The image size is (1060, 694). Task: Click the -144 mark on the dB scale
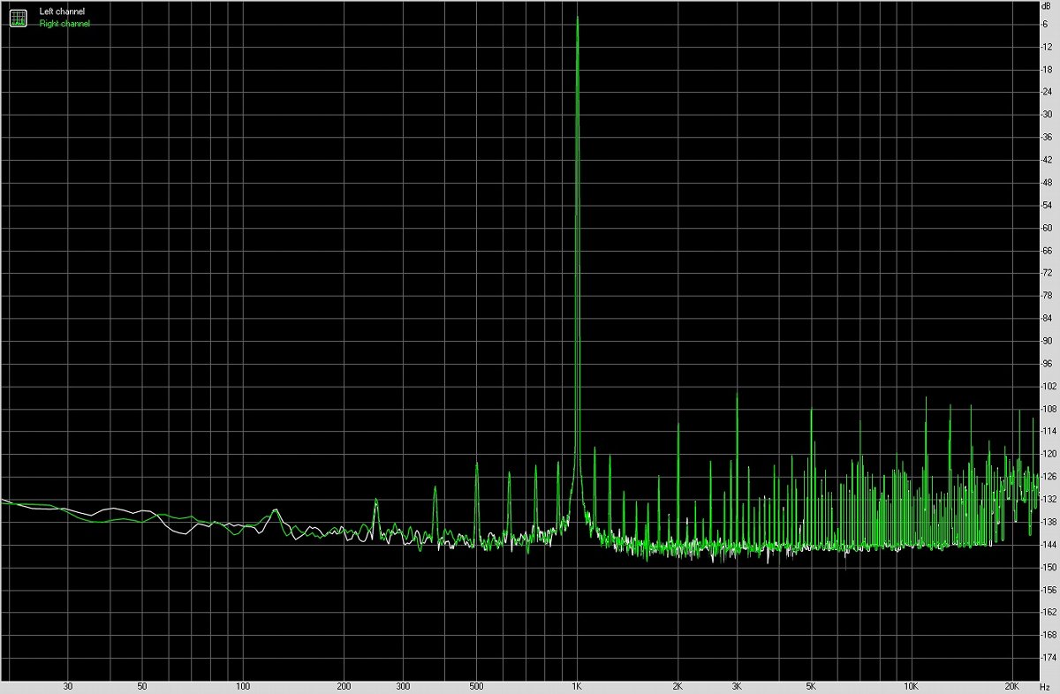(x=1048, y=545)
